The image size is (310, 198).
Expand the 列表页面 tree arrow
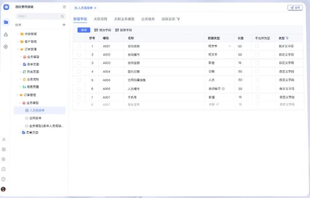pos(20,72)
